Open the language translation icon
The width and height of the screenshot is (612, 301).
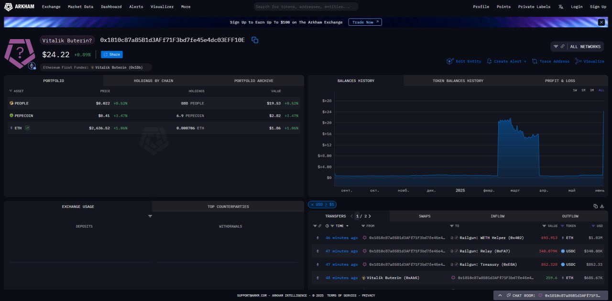click(561, 7)
